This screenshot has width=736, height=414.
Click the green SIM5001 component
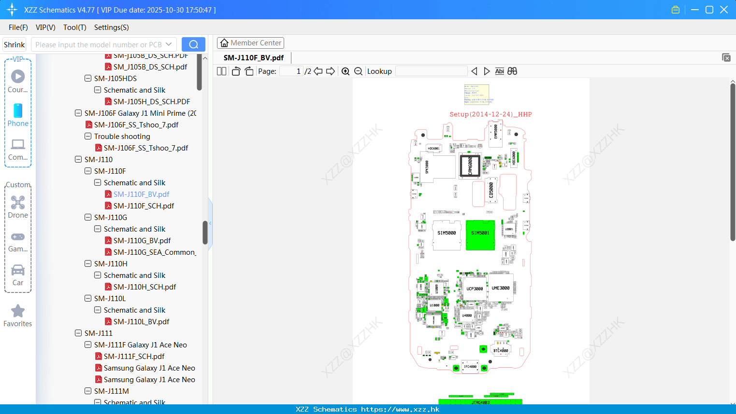(480, 235)
